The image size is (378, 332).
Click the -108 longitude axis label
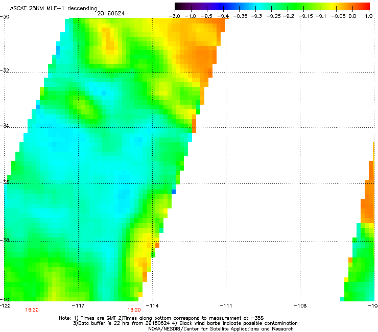coord(300,306)
